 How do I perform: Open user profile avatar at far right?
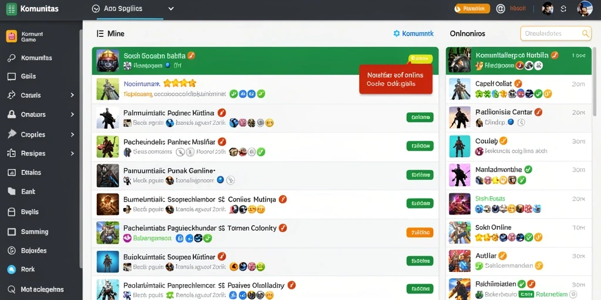click(585, 8)
